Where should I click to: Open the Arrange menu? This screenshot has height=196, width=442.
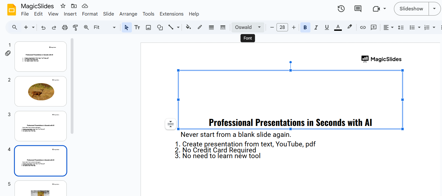[128, 14]
